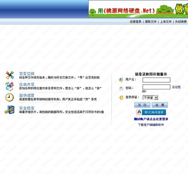Viewport: 188px width, 174px height.
Task: Click the colorful pinwheel icon beside 百变空间
Action: [x=10, y=75]
